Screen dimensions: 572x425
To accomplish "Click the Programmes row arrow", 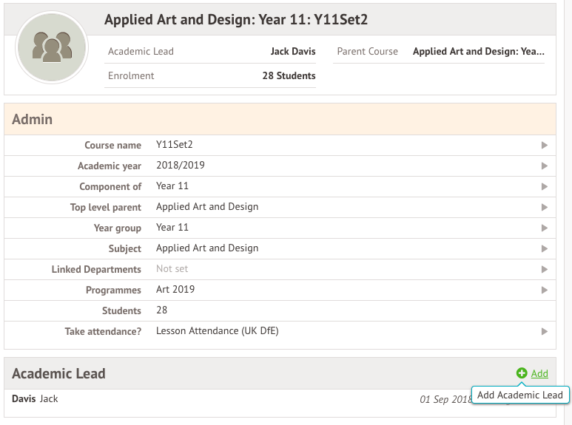I will coord(545,290).
